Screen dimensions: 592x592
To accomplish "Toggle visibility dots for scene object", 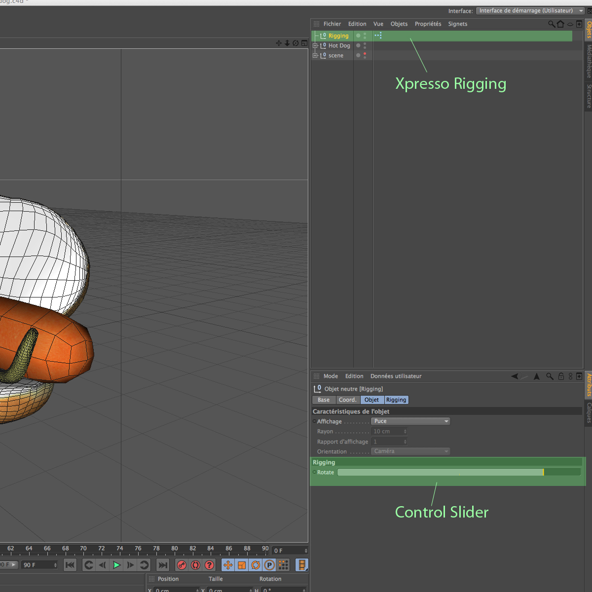I will point(365,55).
